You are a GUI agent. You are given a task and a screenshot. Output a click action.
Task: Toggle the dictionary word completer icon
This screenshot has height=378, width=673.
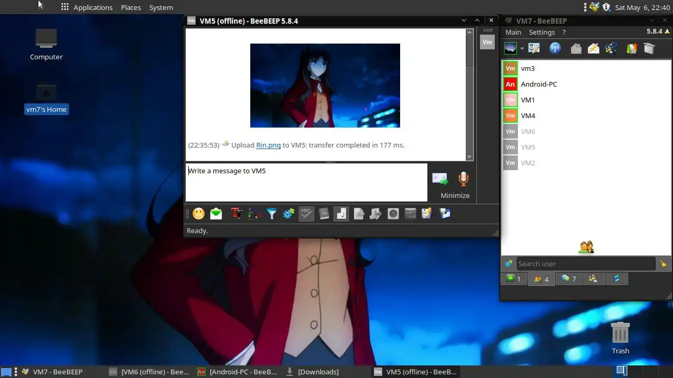coord(324,214)
